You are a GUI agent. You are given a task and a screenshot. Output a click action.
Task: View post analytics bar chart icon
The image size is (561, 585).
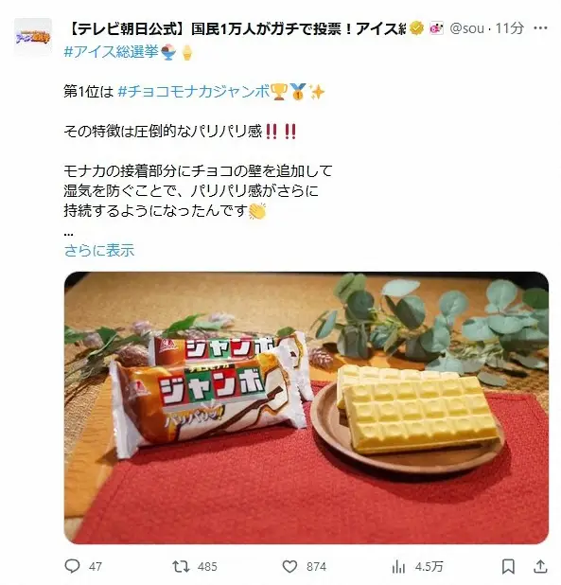pyautogui.click(x=398, y=567)
